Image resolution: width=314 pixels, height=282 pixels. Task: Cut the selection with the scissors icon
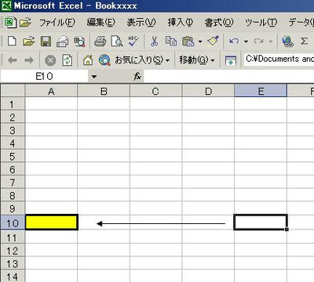(155, 42)
